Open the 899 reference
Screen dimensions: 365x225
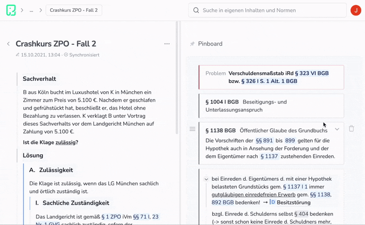[x=290, y=141]
